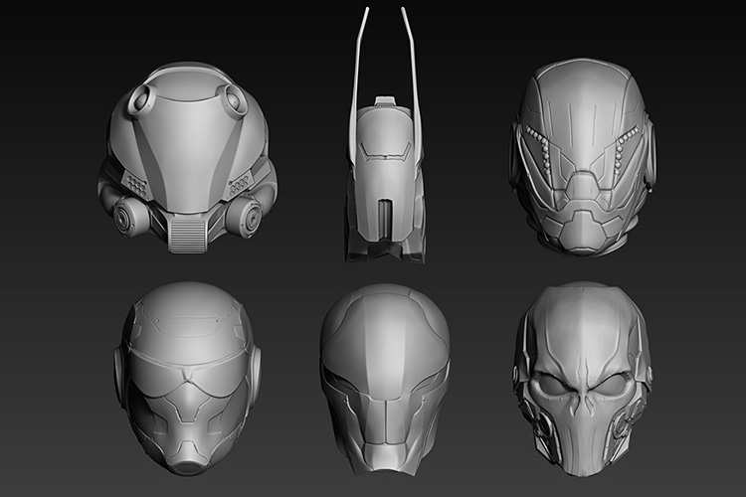Click the left perforated panel on gas-mask helmet
The width and height of the screenshot is (746, 497).
pos(136,183)
